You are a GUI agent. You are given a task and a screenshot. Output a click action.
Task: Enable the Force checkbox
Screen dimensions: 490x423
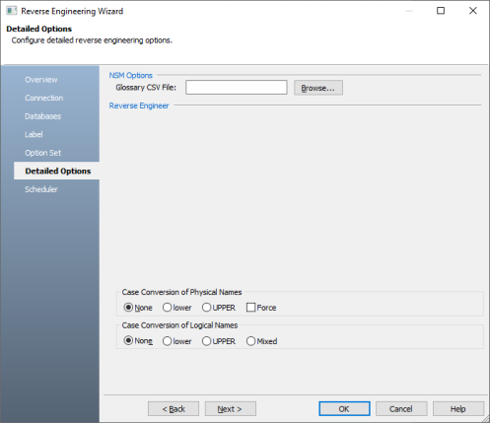(x=250, y=308)
